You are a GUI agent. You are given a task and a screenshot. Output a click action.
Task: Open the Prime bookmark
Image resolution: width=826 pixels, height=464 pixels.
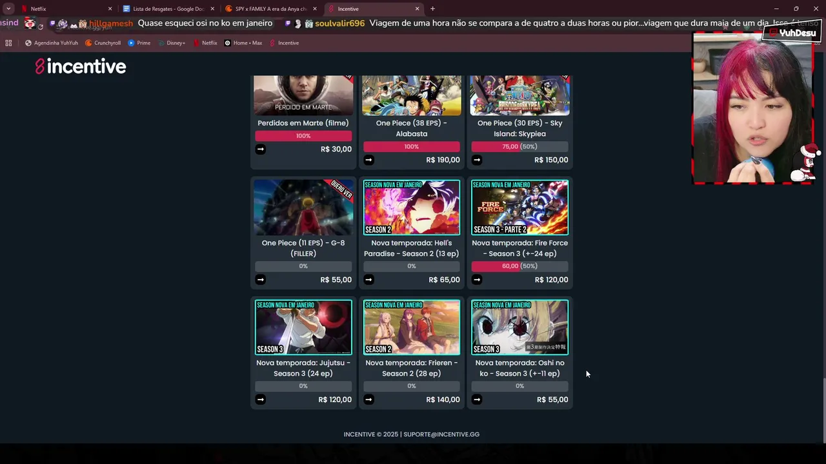(139, 43)
